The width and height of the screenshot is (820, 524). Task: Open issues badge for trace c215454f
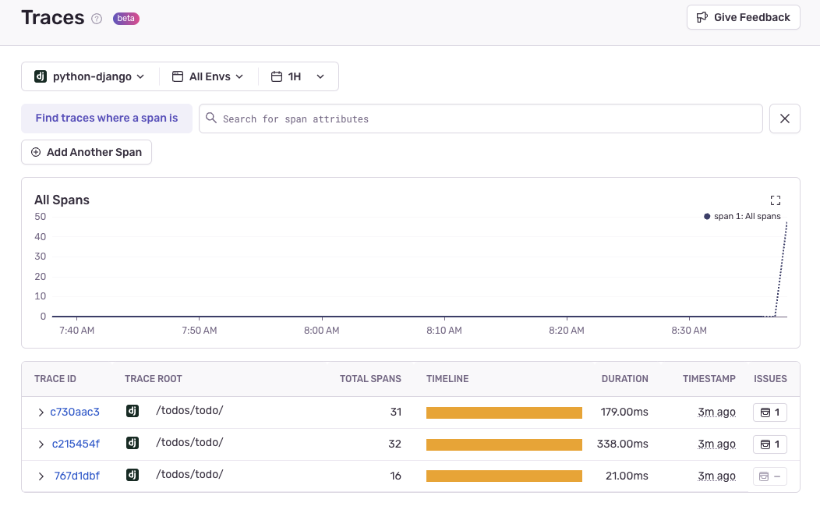[x=770, y=444]
